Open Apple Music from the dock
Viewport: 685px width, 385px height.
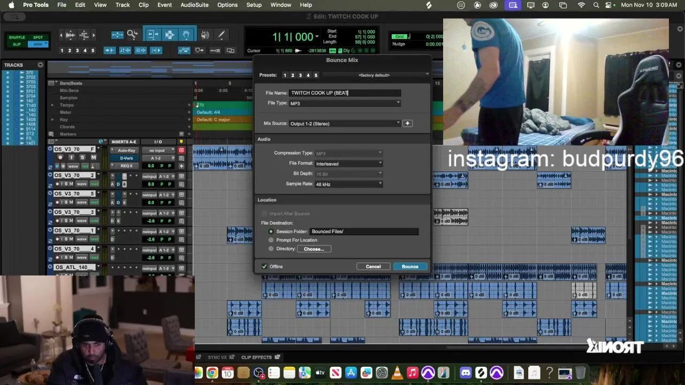(412, 373)
